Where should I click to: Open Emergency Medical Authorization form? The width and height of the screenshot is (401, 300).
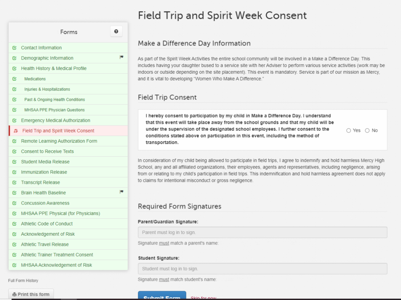pyautogui.click(x=55, y=120)
